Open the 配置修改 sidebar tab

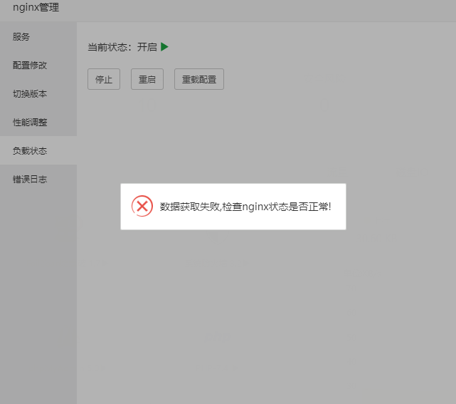coord(38,66)
